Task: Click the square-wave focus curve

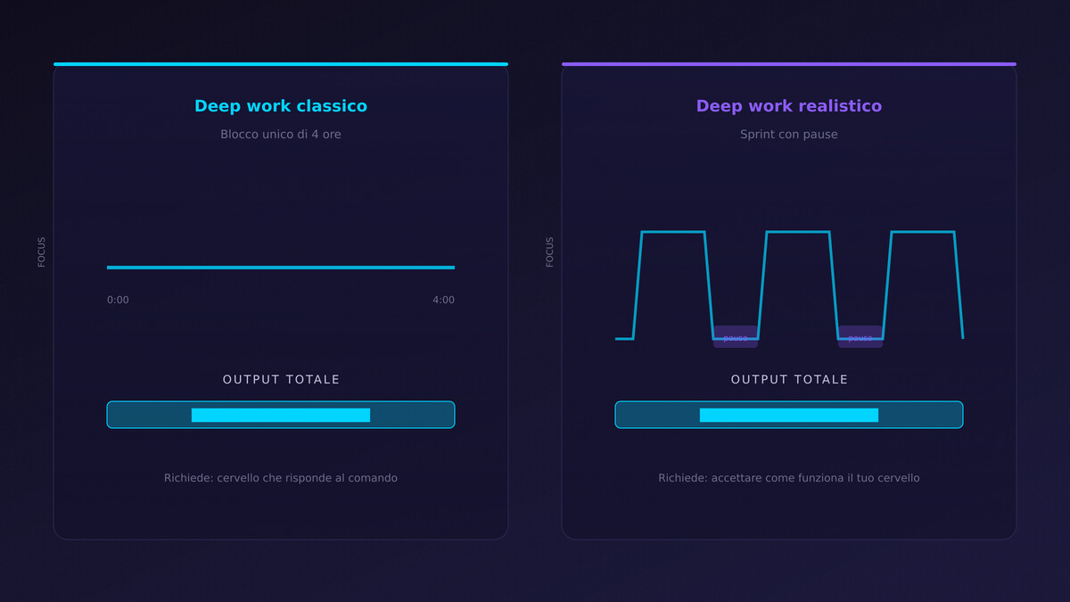Action: click(789, 285)
